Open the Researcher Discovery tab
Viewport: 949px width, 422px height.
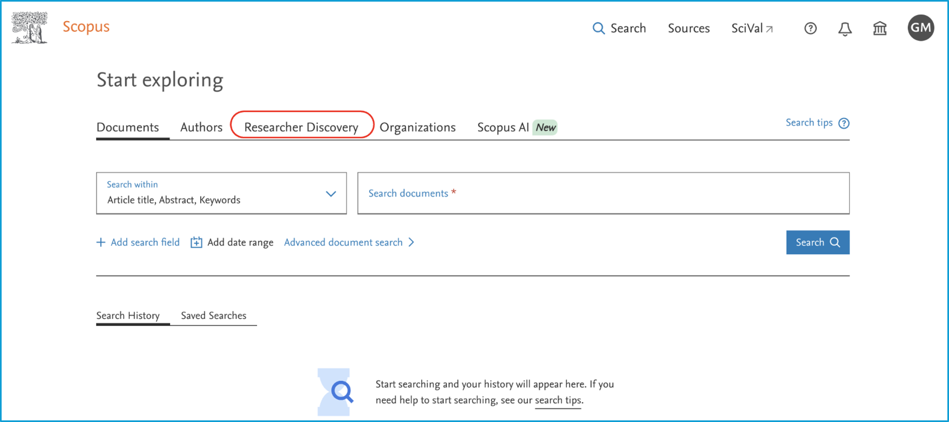click(302, 127)
